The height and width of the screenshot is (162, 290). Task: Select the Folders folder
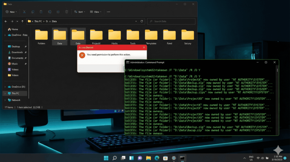point(42,37)
